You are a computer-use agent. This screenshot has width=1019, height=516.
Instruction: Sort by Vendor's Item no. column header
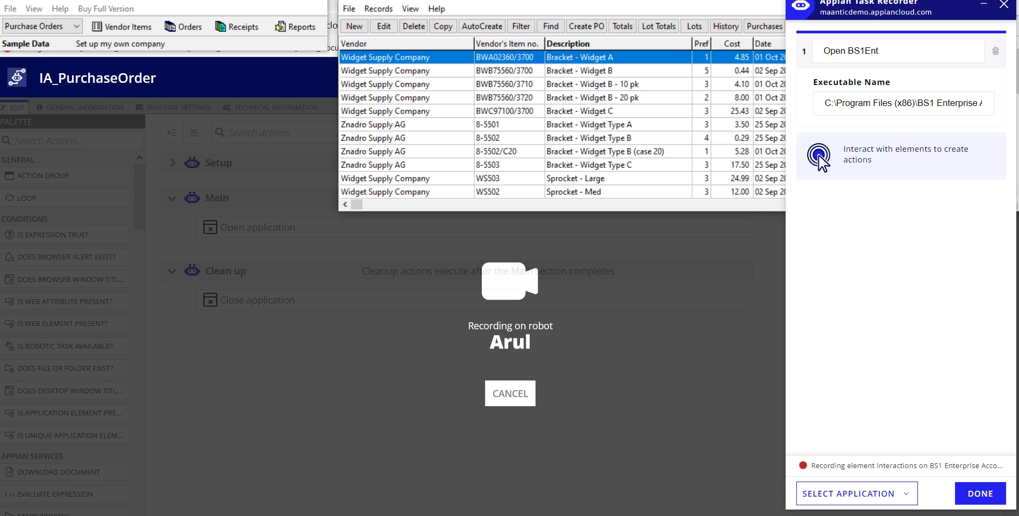[x=509, y=44]
